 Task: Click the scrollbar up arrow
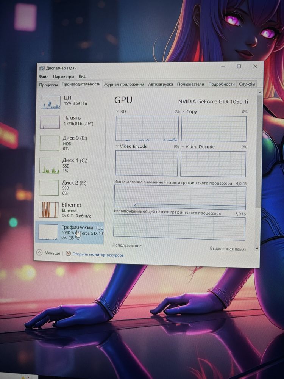click(x=260, y=92)
